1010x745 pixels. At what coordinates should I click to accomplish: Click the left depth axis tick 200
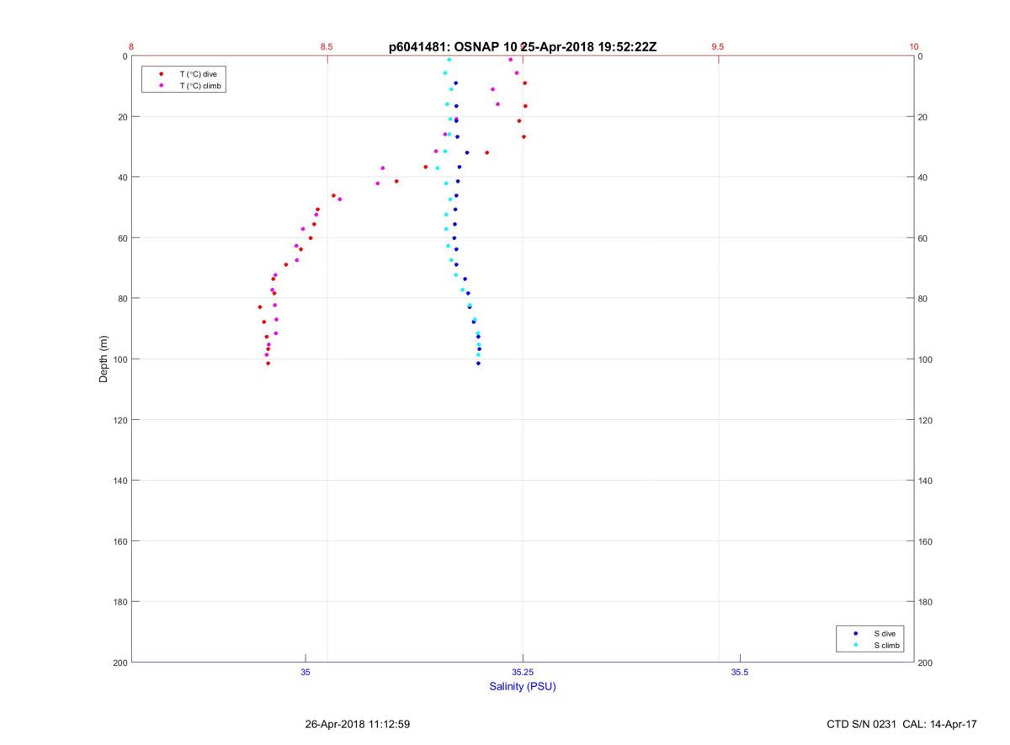pos(120,663)
